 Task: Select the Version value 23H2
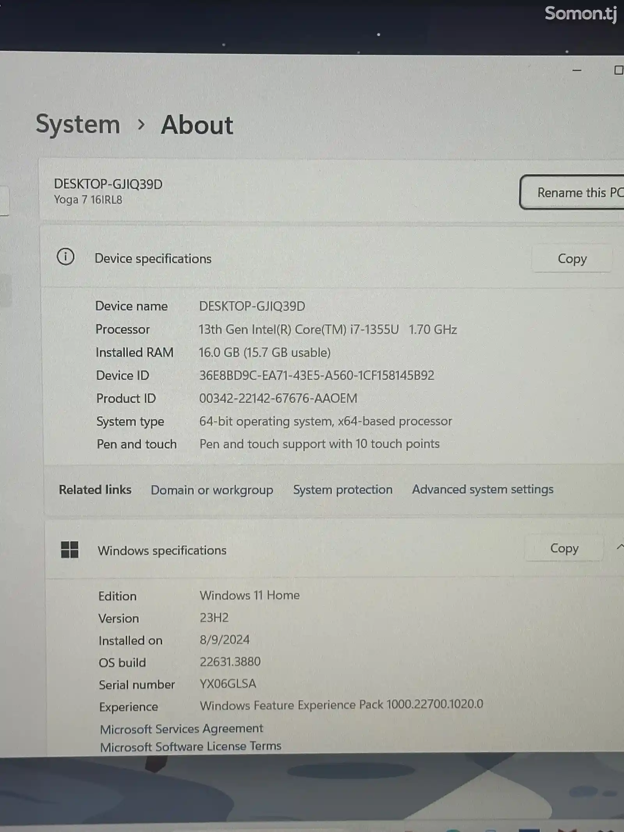click(214, 617)
